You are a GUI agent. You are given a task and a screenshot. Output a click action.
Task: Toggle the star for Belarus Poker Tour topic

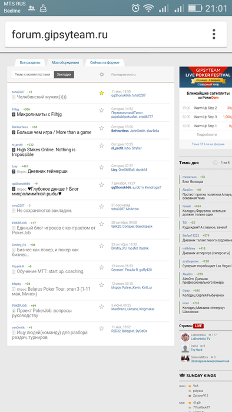coord(101,285)
